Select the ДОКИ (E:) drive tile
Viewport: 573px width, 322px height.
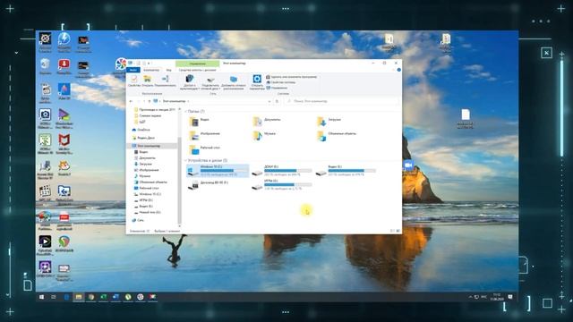pos(282,171)
